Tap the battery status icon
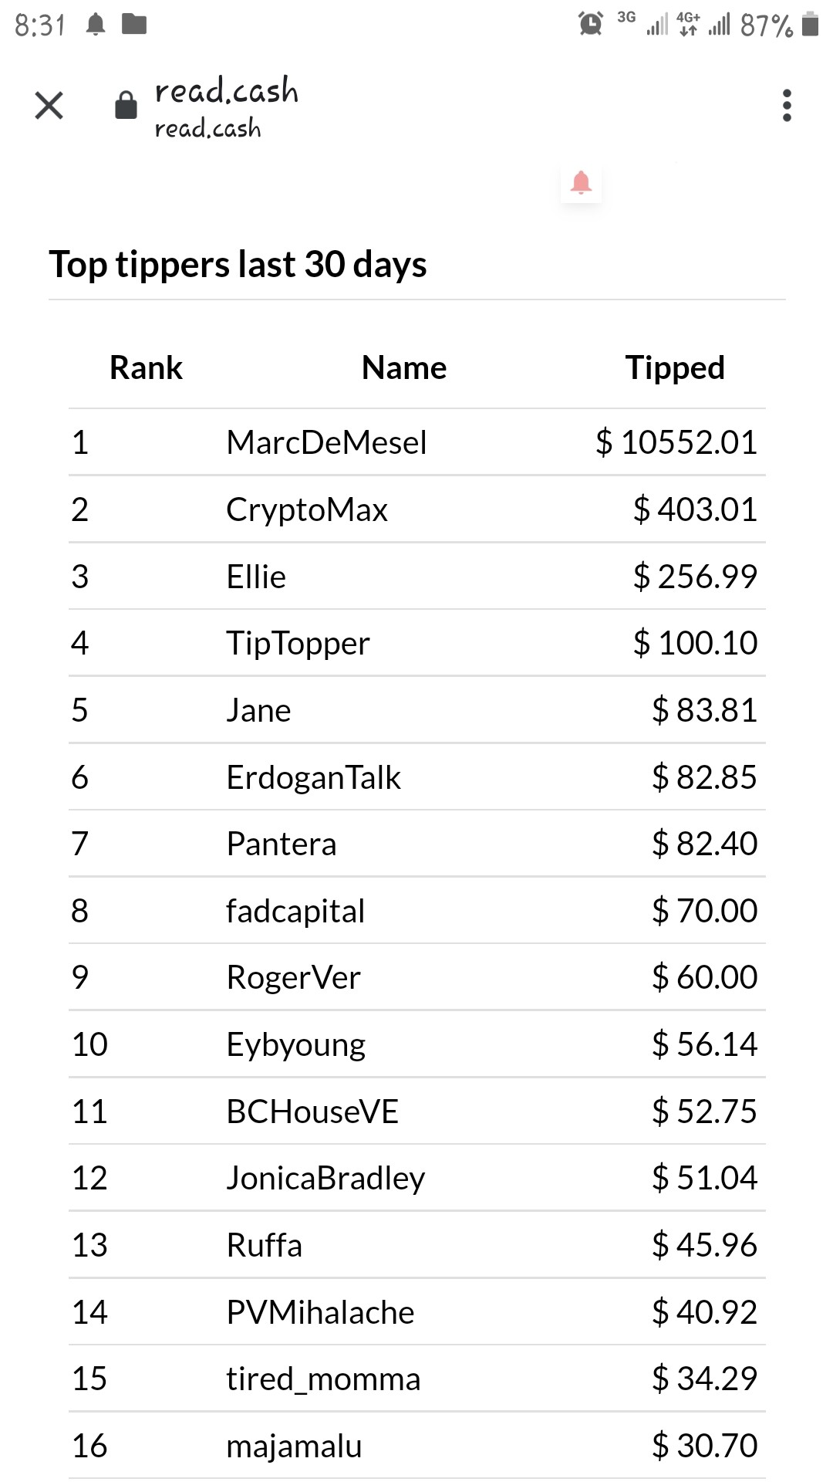Screen dimensions: 833x1482 (x=810, y=24)
